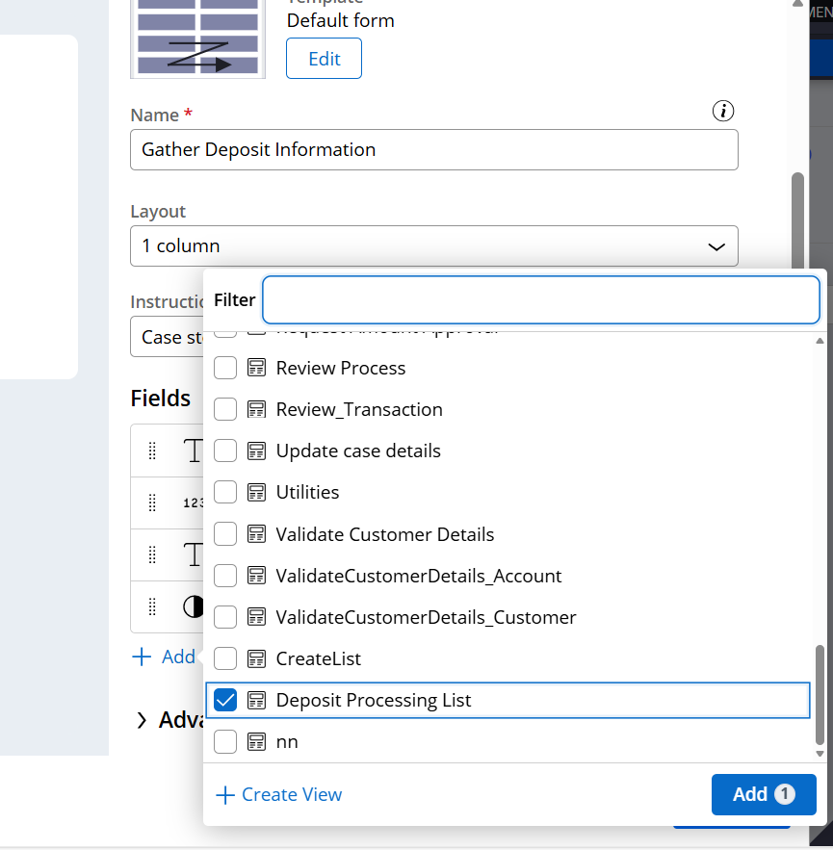Open the Layout dropdown showing 1 column
833x850 pixels.
coord(433,246)
